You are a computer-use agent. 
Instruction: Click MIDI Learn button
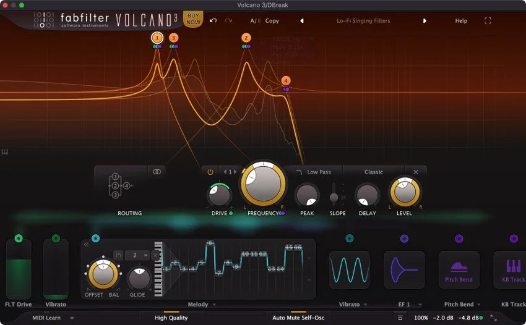[x=46, y=318]
